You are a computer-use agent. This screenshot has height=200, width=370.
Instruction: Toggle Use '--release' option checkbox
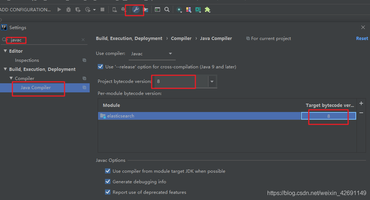[100, 67]
